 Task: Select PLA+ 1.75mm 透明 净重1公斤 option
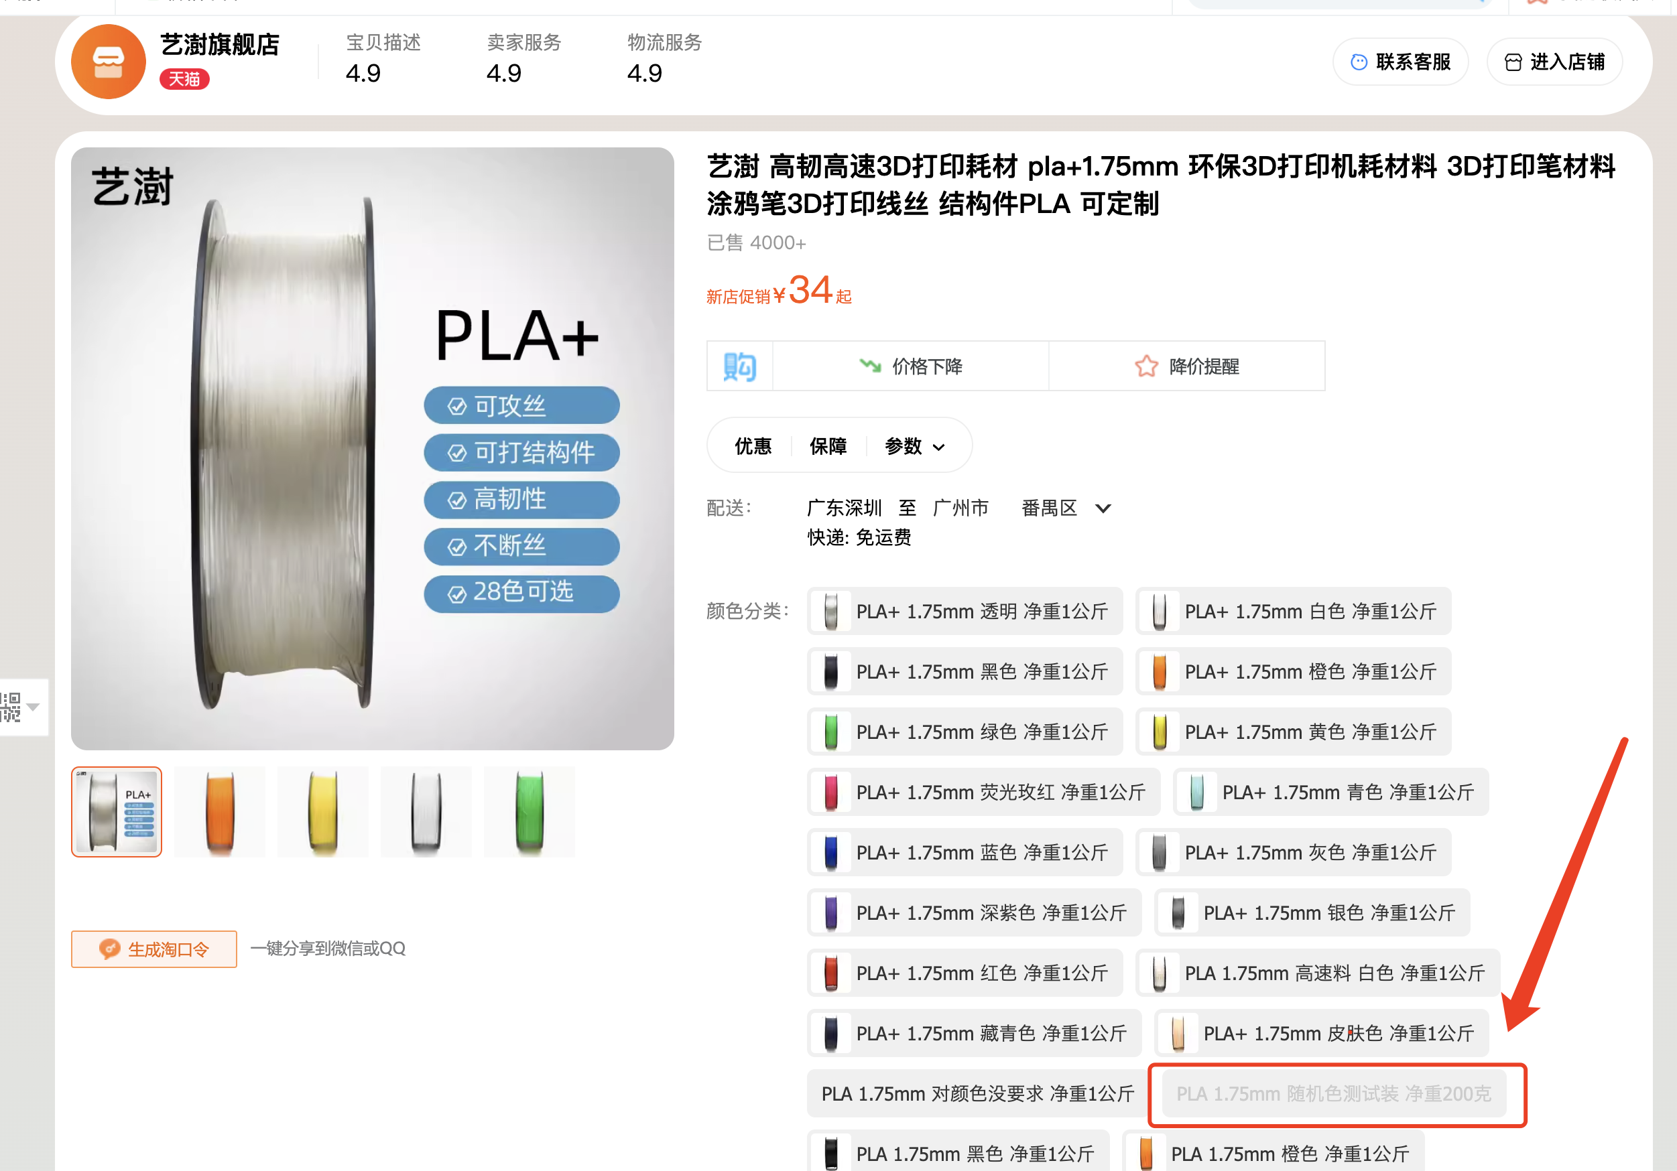coord(965,611)
